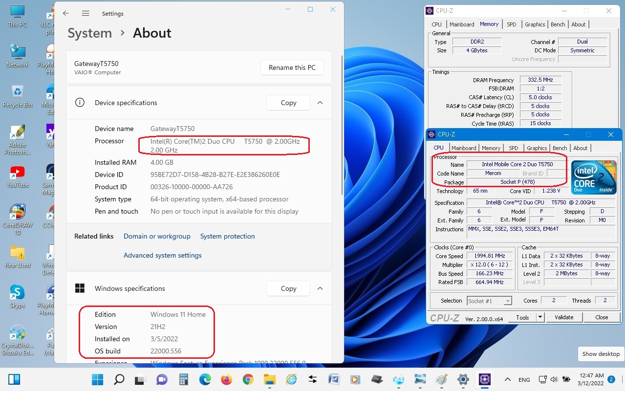Launch Adobe Photoshop from desktop
The width and height of the screenshot is (625, 395).
(18, 139)
